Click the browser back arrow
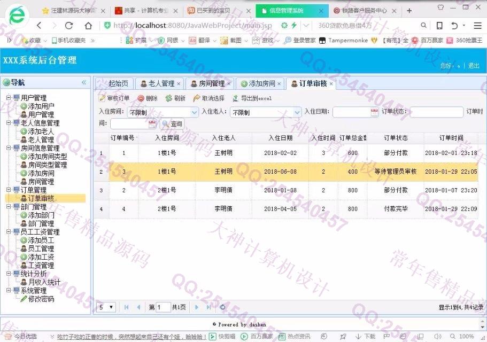The image size is (487, 342). (40, 26)
